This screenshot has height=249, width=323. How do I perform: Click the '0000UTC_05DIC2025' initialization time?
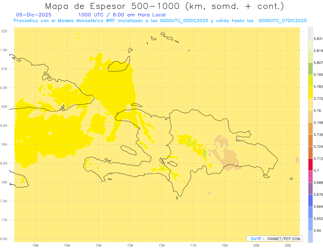[x=184, y=20]
